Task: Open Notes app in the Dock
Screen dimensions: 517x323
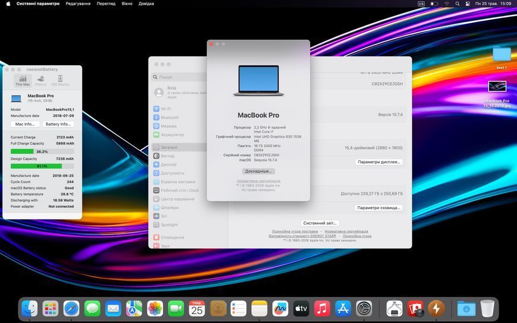Action: click(x=260, y=309)
